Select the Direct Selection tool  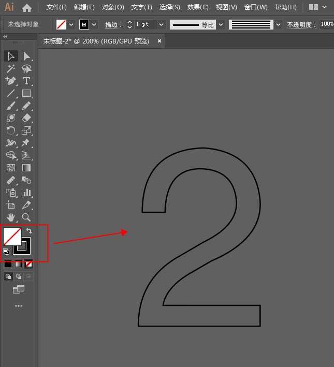point(26,56)
